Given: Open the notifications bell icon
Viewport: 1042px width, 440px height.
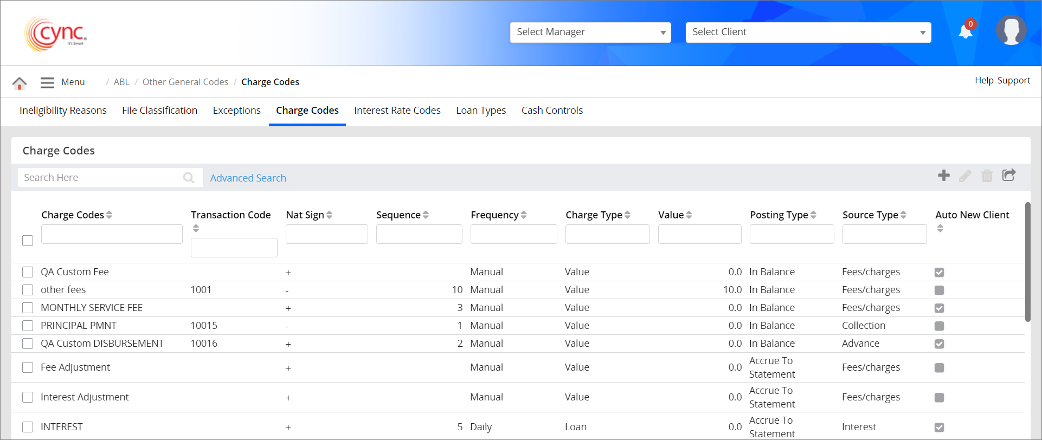Looking at the screenshot, I should tap(965, 32).
